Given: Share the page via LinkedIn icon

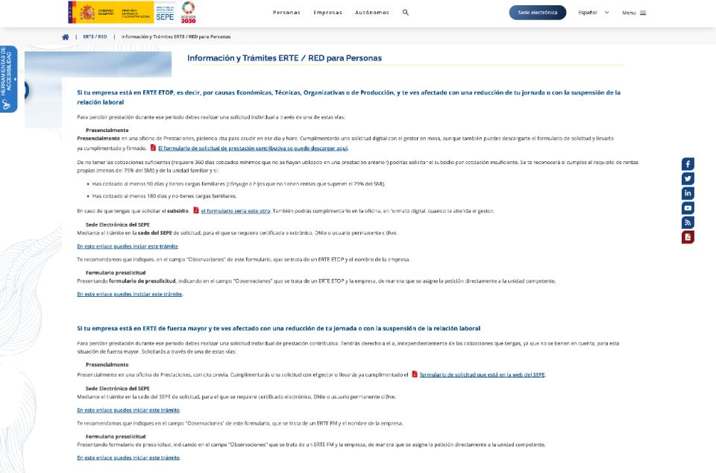Looking at the screenshot, I should pyautogui.click(x=688, y=193).
